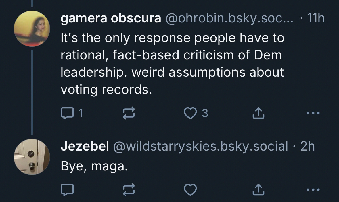Viewport: 339px width, 202px height.
Task: Open the three-dot menu on Jezebel's post
Action: click(x=313, y=189)
